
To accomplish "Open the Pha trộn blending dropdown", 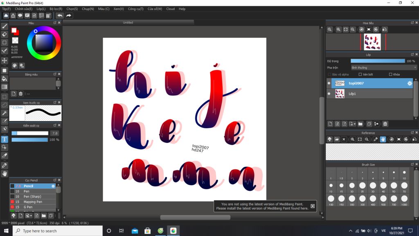I will tap(384, 68).
